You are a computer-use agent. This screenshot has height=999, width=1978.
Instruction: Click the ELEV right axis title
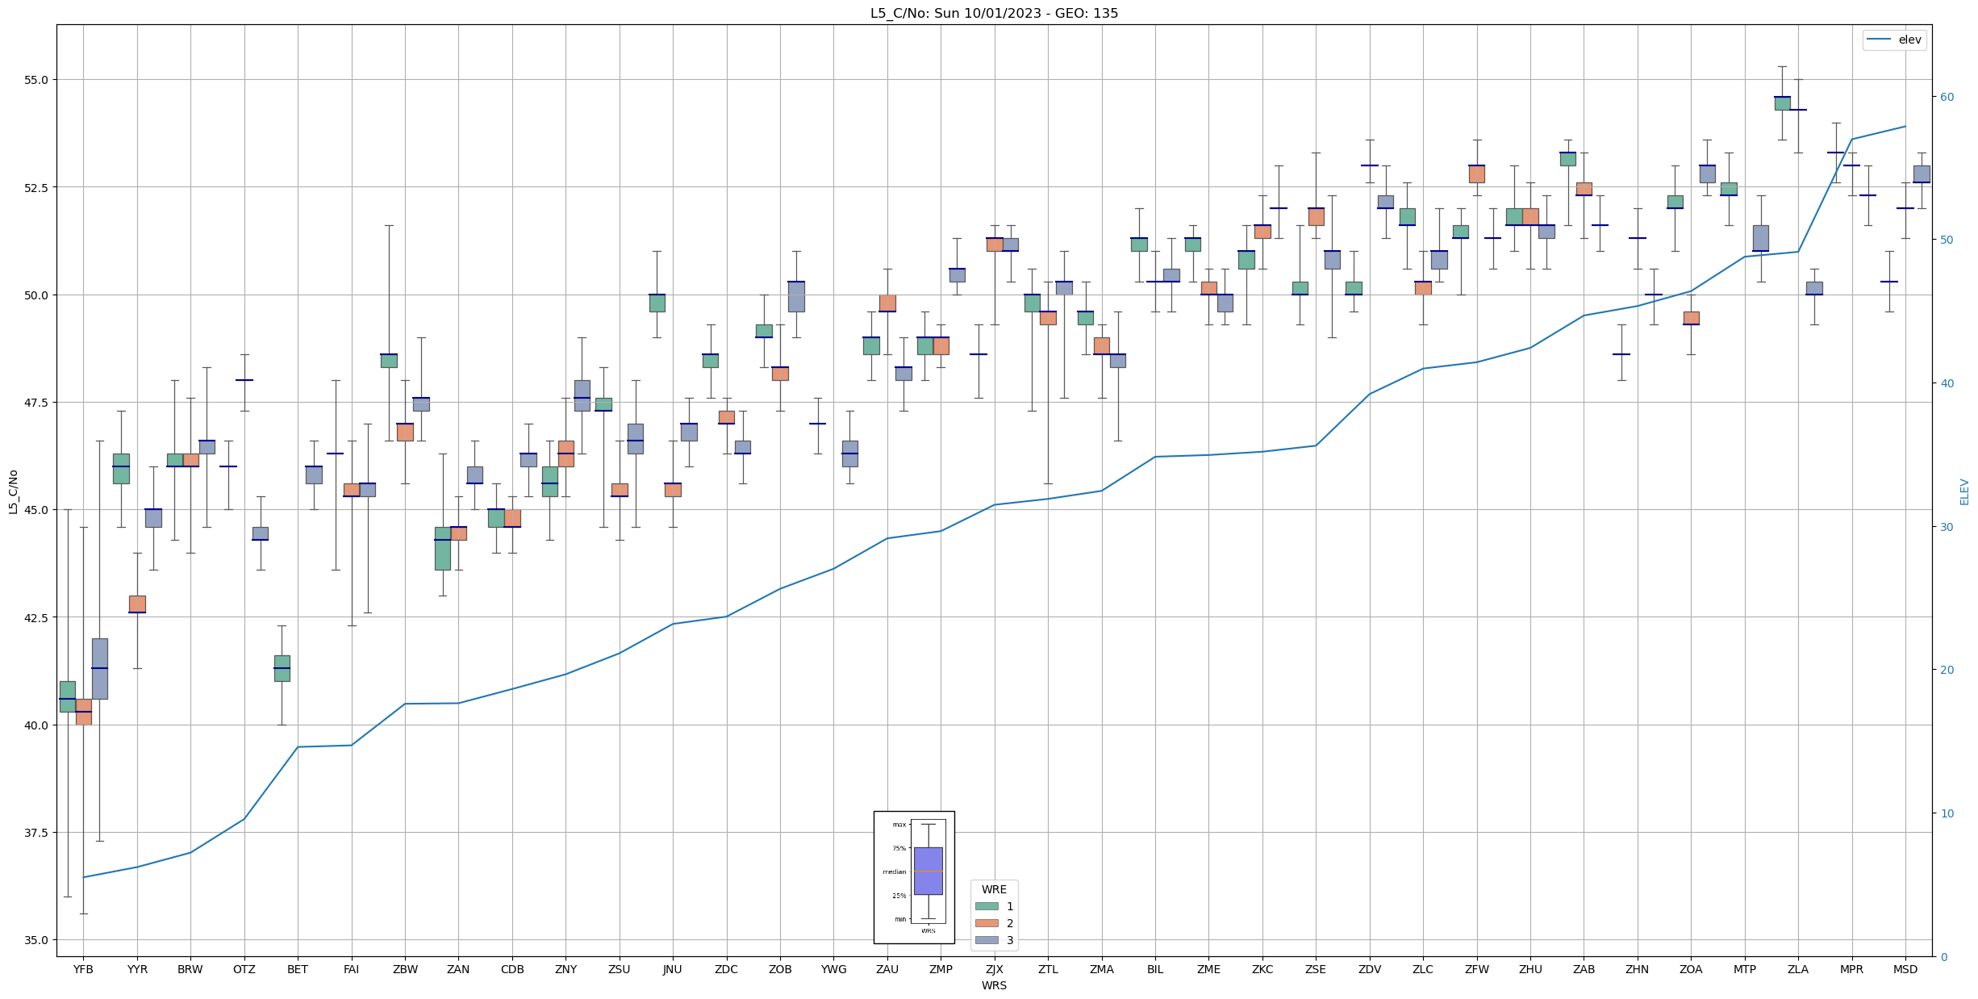pyautogui.click(x=1964, y=491)
